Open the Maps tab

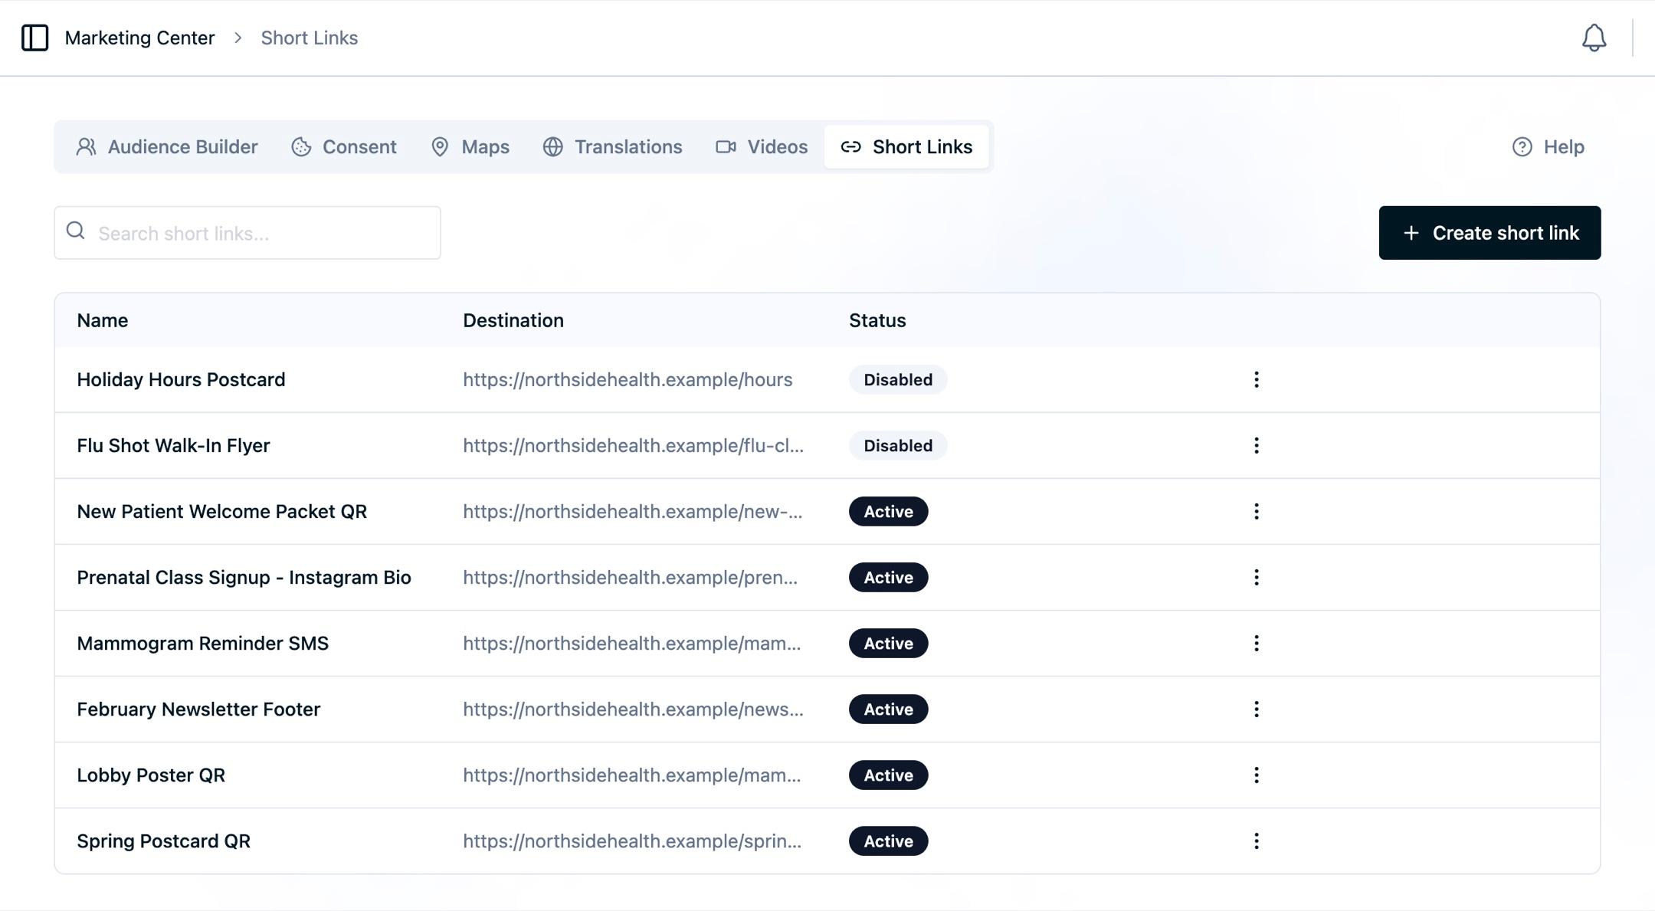(470, 146)
